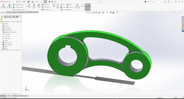
Task: Open dropdown arrow under Hole Wizard
Action: point(34,10)
